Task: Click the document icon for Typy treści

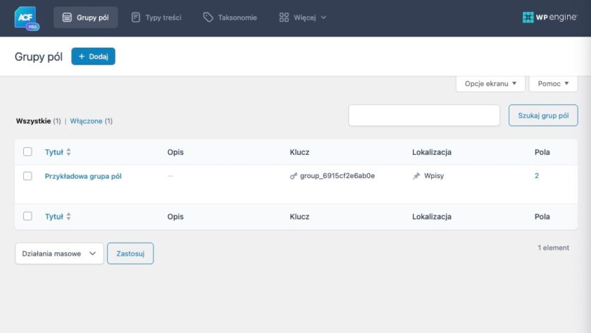Action: coord(136,18)
